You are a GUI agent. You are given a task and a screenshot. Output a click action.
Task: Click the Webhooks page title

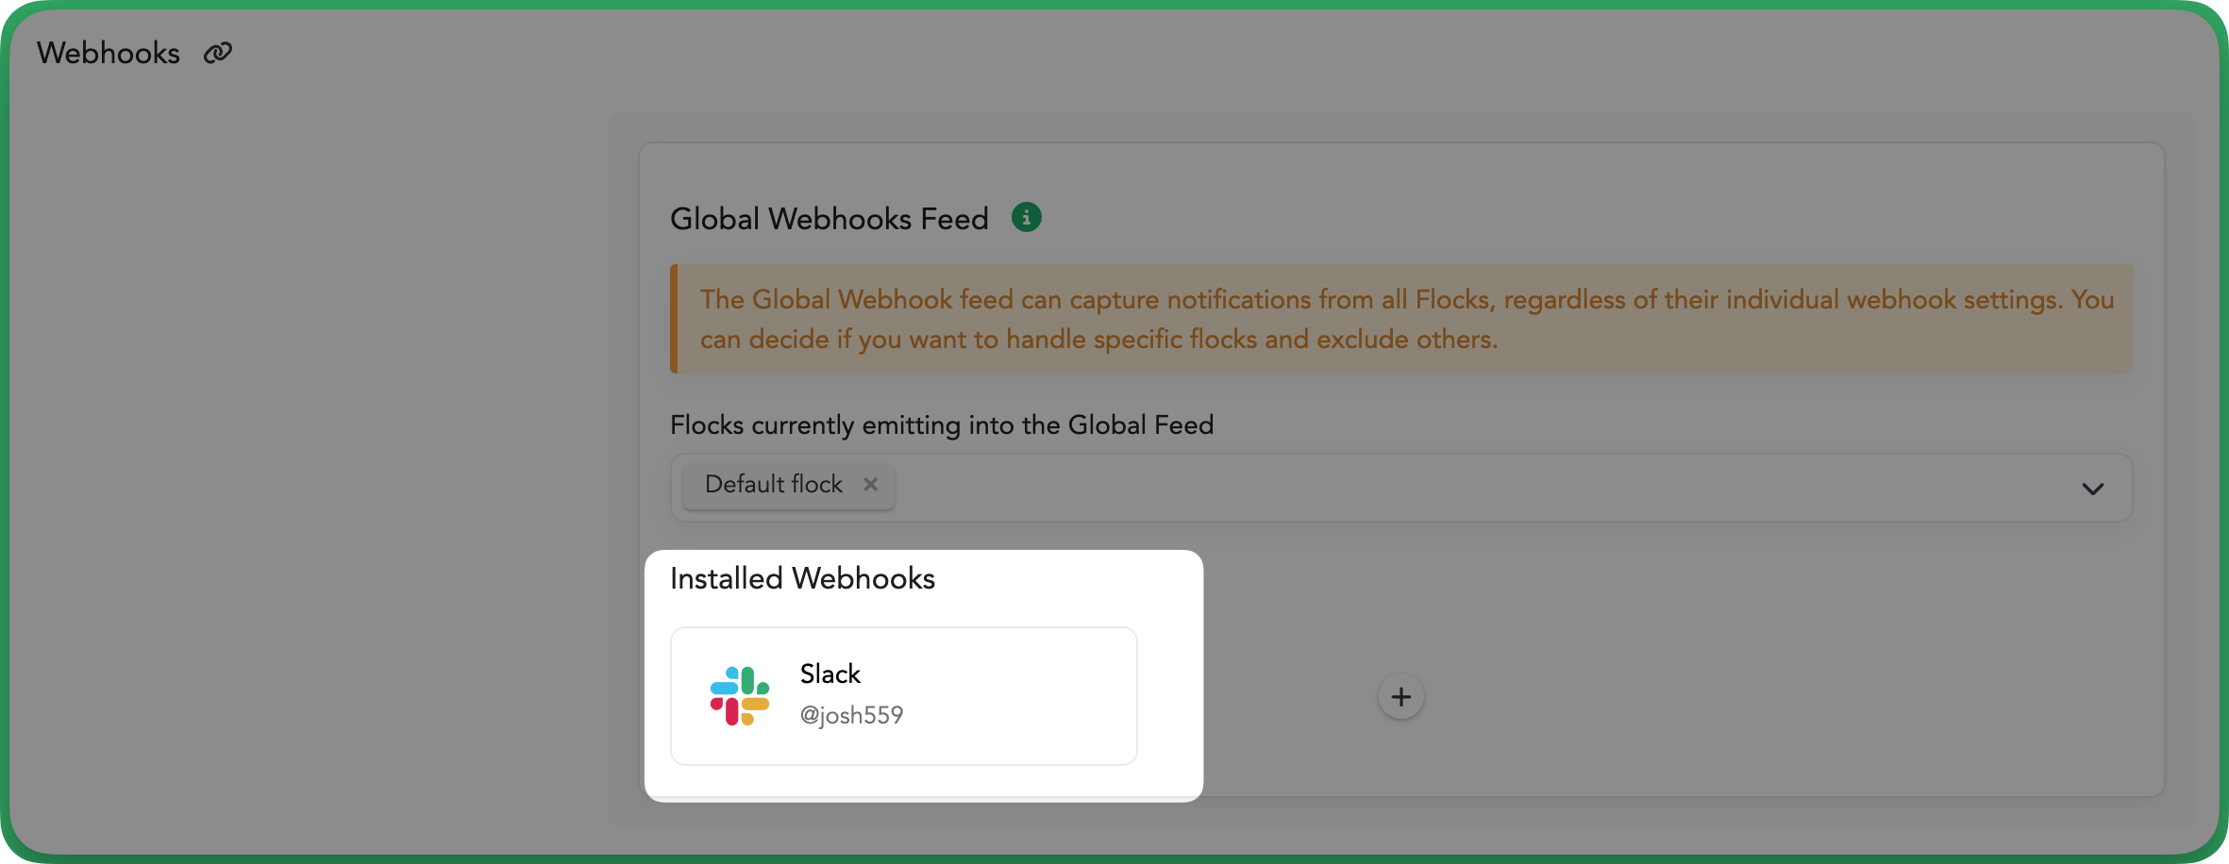pos(109,53)
